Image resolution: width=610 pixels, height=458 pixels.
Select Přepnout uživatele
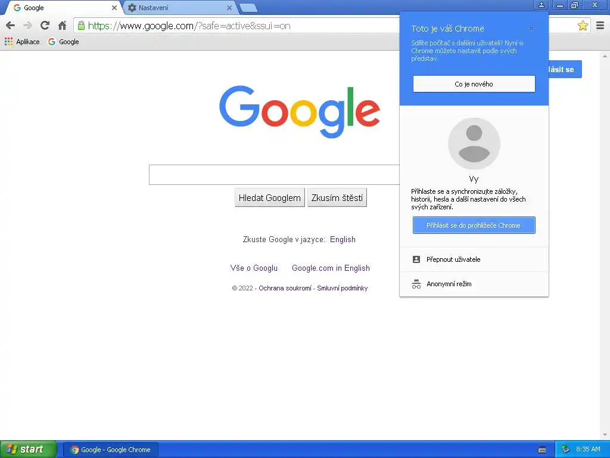tap(474, 259)
